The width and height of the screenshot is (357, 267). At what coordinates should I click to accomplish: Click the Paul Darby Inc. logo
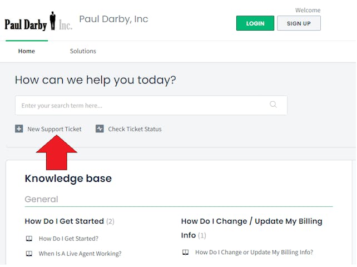[38, 23]
